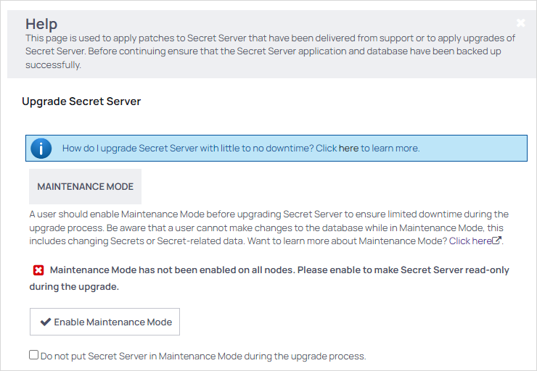Click the 'Help' heading
This screenshot has height=371, width=537.
click(x=41, y=24)
